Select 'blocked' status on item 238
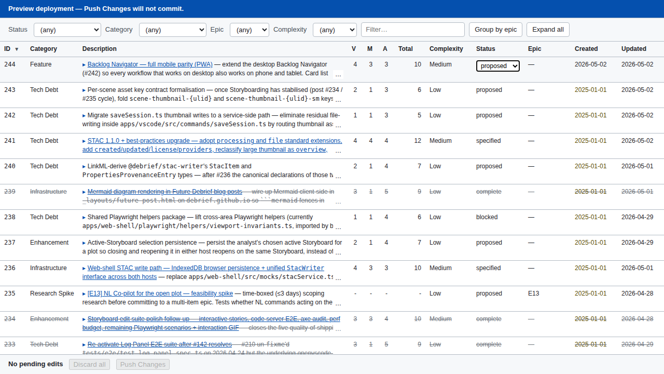 coord(487,217)
